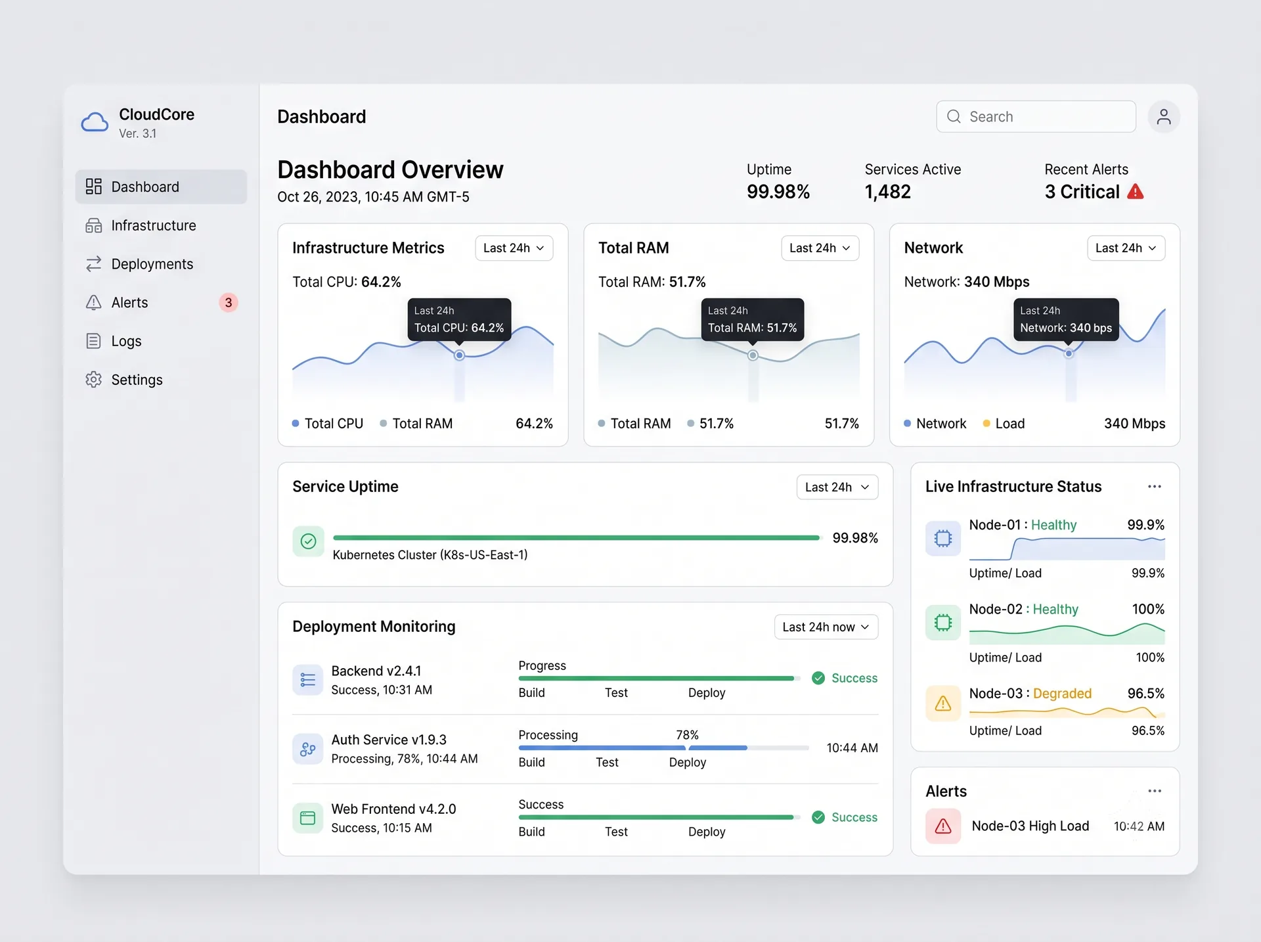Click the search magnifier icon
The height and width of the screenshot is (942, 1261).
pyautogui.click(x=954, y=117)
